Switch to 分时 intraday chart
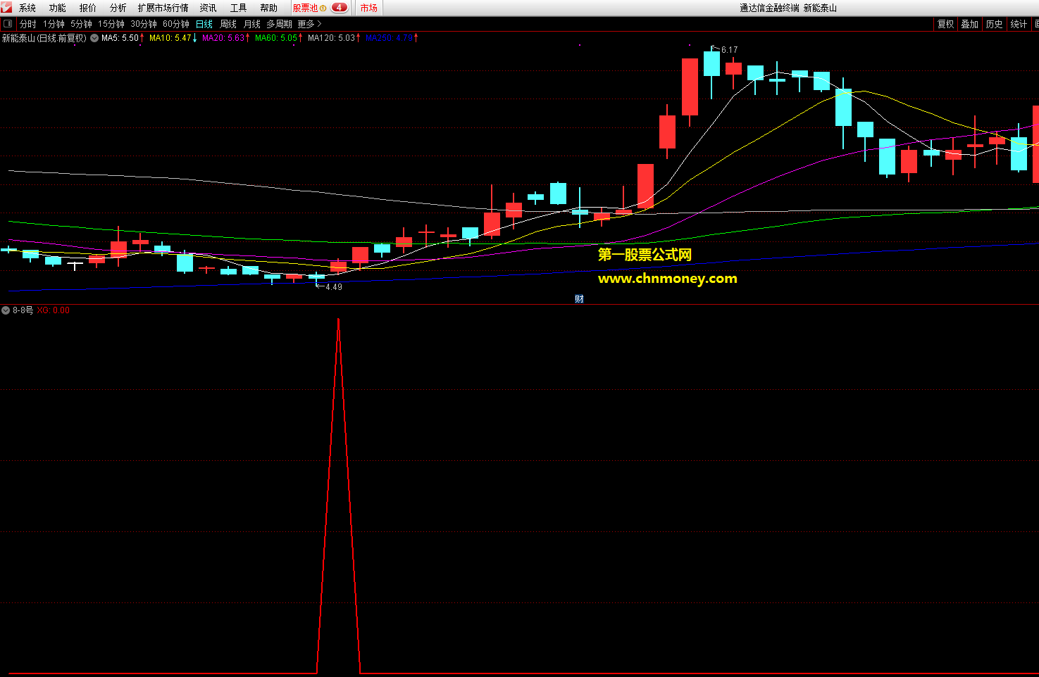 point(28,24)
